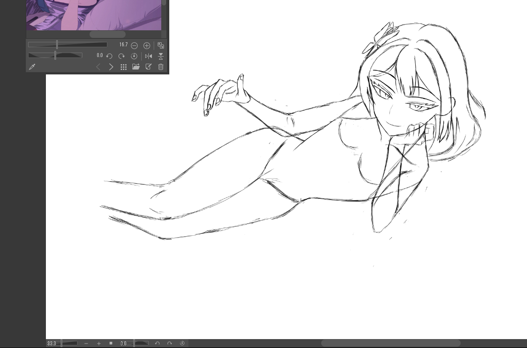This screenshot has height=348, width=527.
Task: Delete the current Sub View image
Action: click(161, 67)
